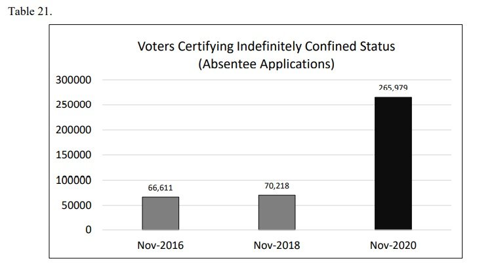The width and height of the screenshot is (494, 264).
Task: Select the 0 y-axis label
Action: [x=87, y=231]
